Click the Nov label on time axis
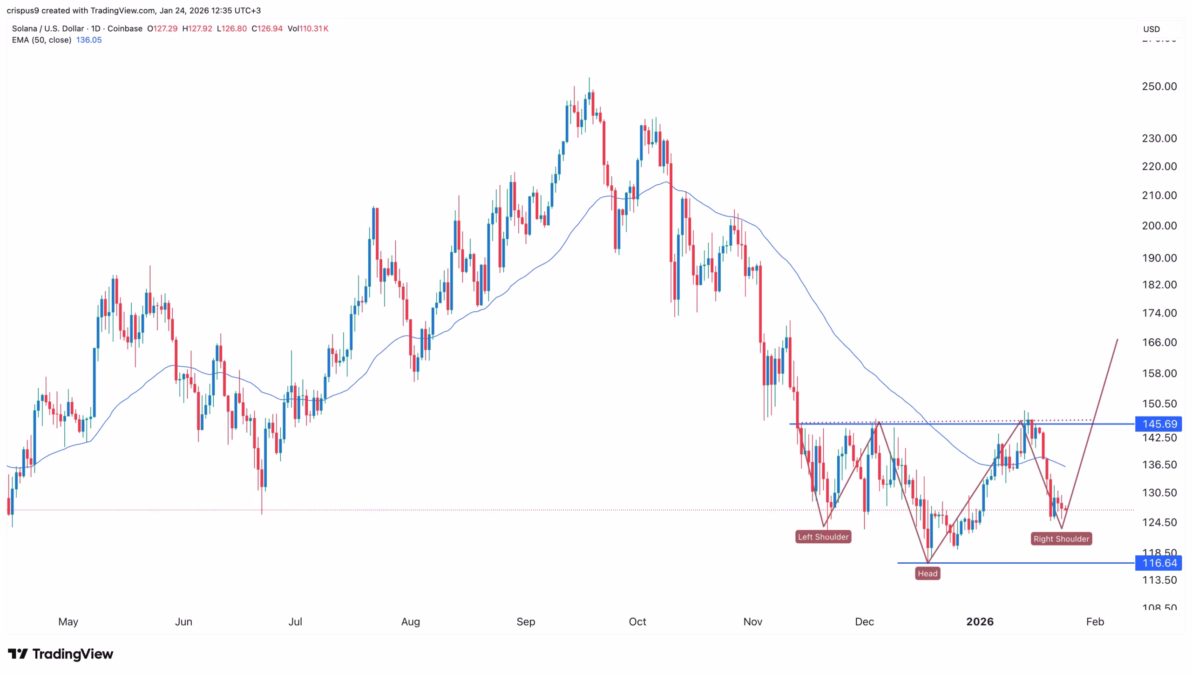This screenshot has width=1192, height=674. [752, 621]
